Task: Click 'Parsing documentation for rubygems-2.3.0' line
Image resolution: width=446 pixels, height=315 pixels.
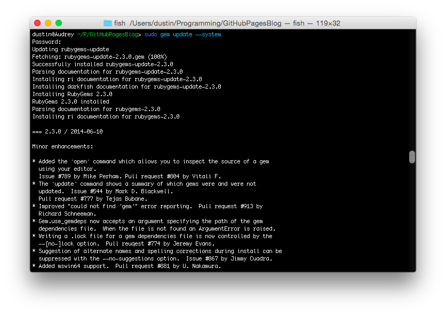Action: [x=96, y=109]
